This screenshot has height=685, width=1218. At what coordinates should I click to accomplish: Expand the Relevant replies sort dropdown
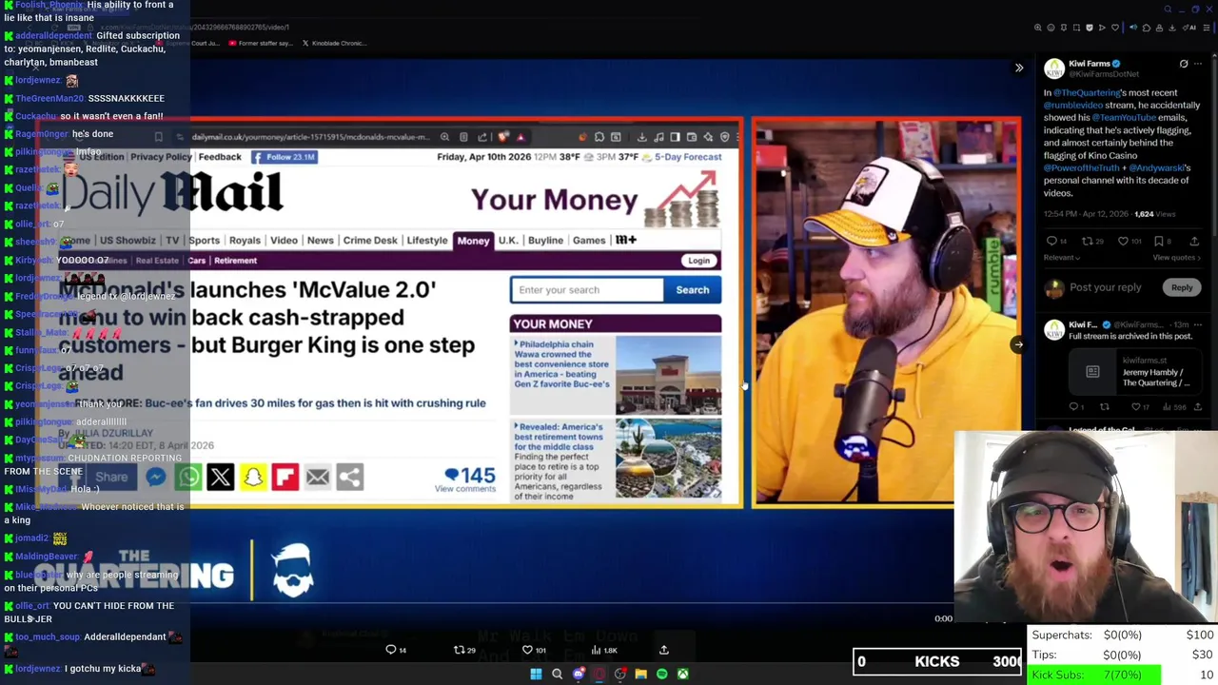[x=1062, y=258]
